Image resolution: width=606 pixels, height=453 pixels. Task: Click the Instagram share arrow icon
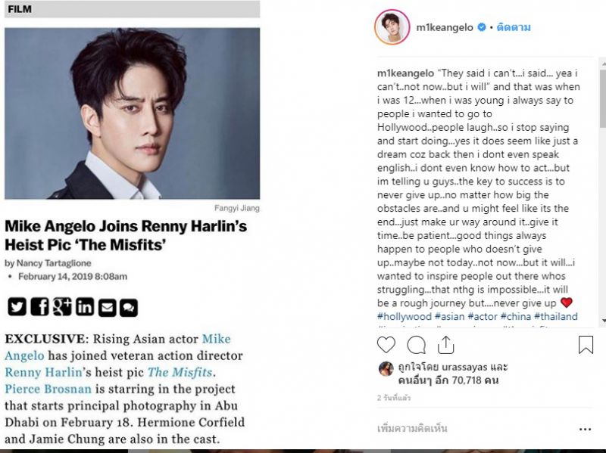[x=445, y=345]
